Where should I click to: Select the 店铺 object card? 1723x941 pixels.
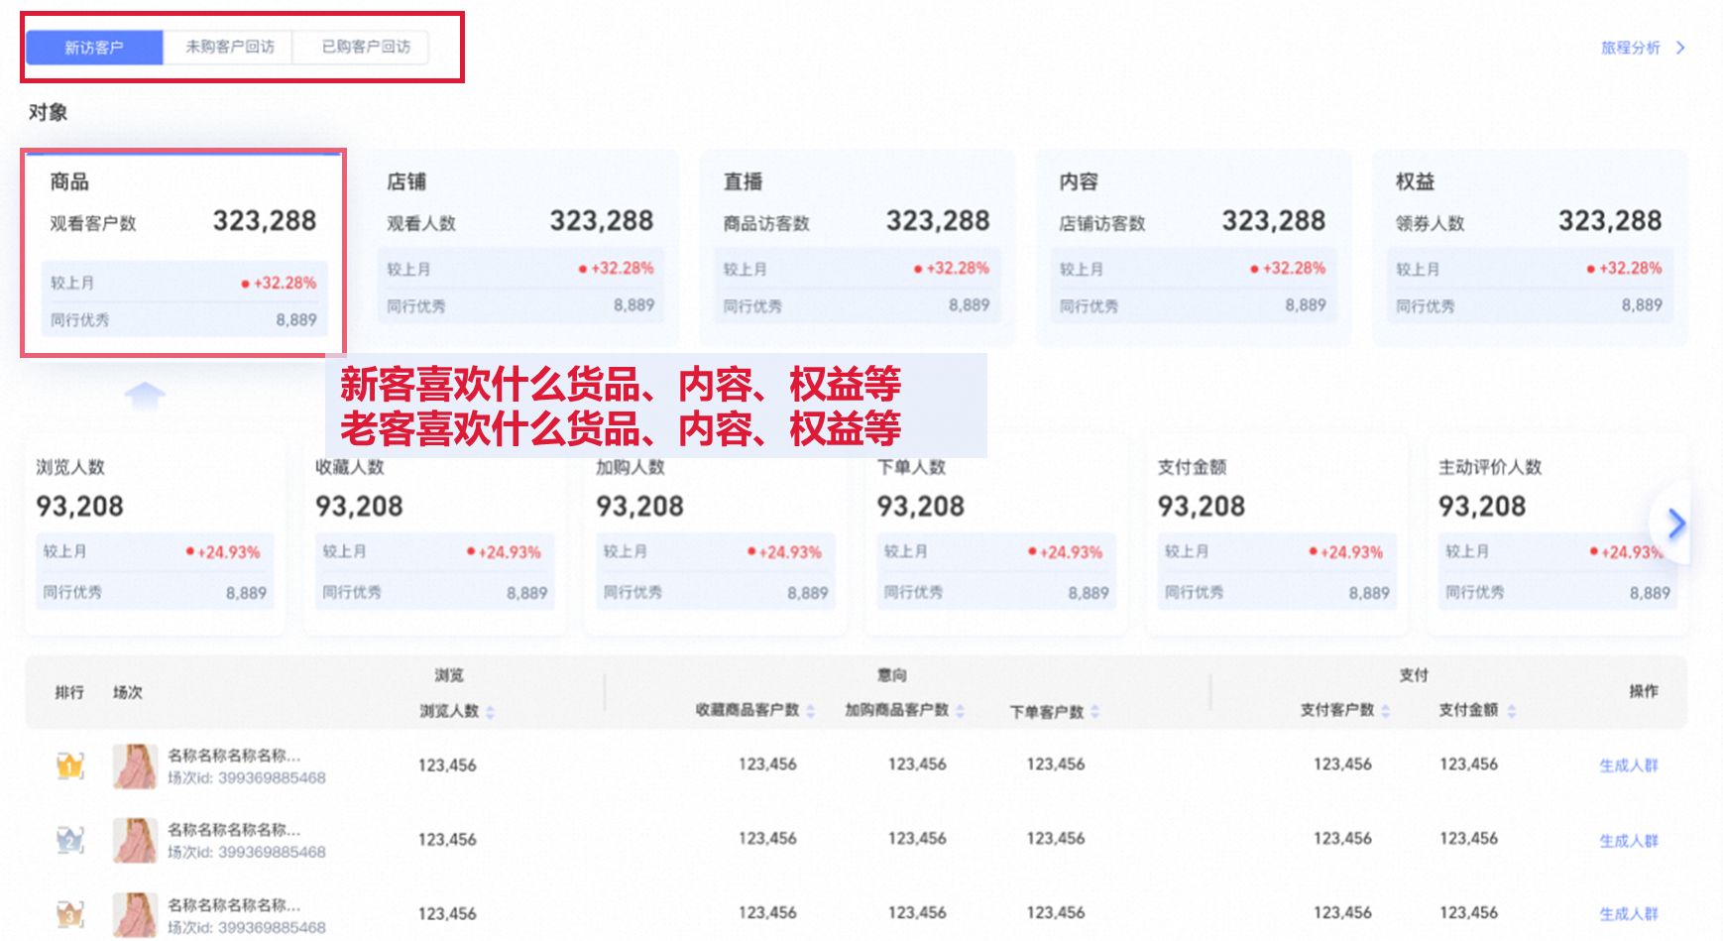519,248
